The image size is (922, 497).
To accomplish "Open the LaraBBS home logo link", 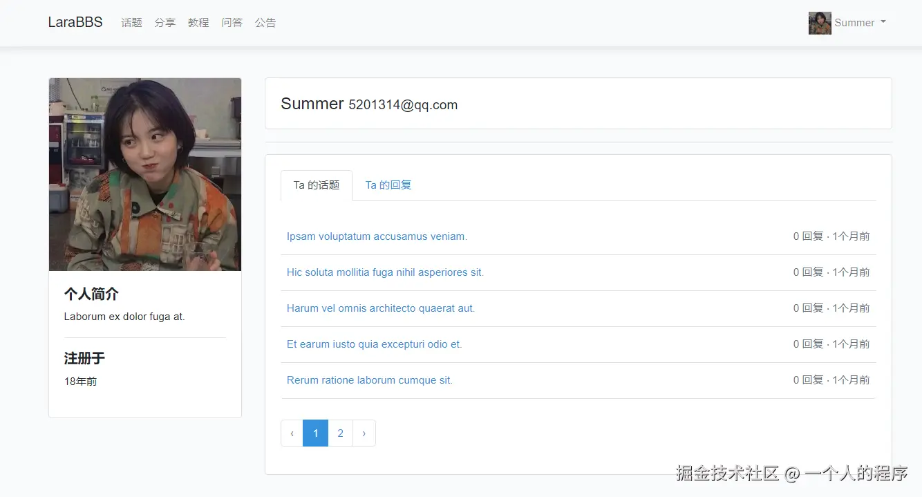I will click(x=75, y=22).
